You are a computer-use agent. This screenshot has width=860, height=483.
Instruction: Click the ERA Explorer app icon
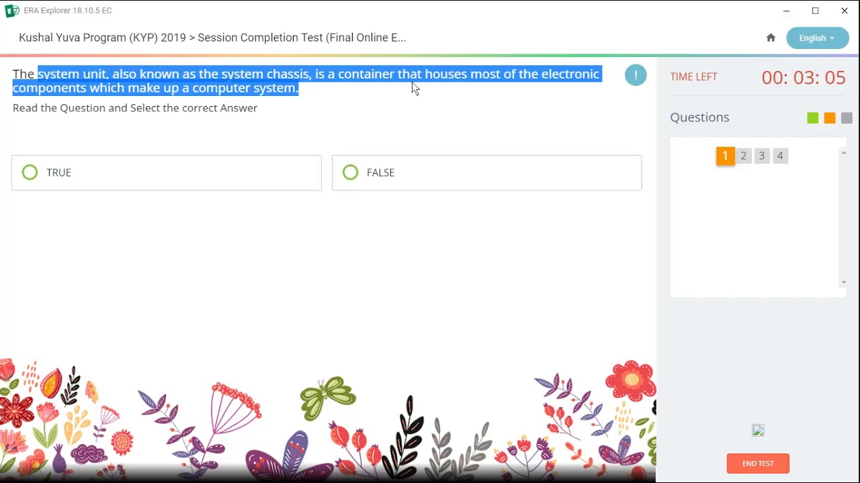click(11, 11)
